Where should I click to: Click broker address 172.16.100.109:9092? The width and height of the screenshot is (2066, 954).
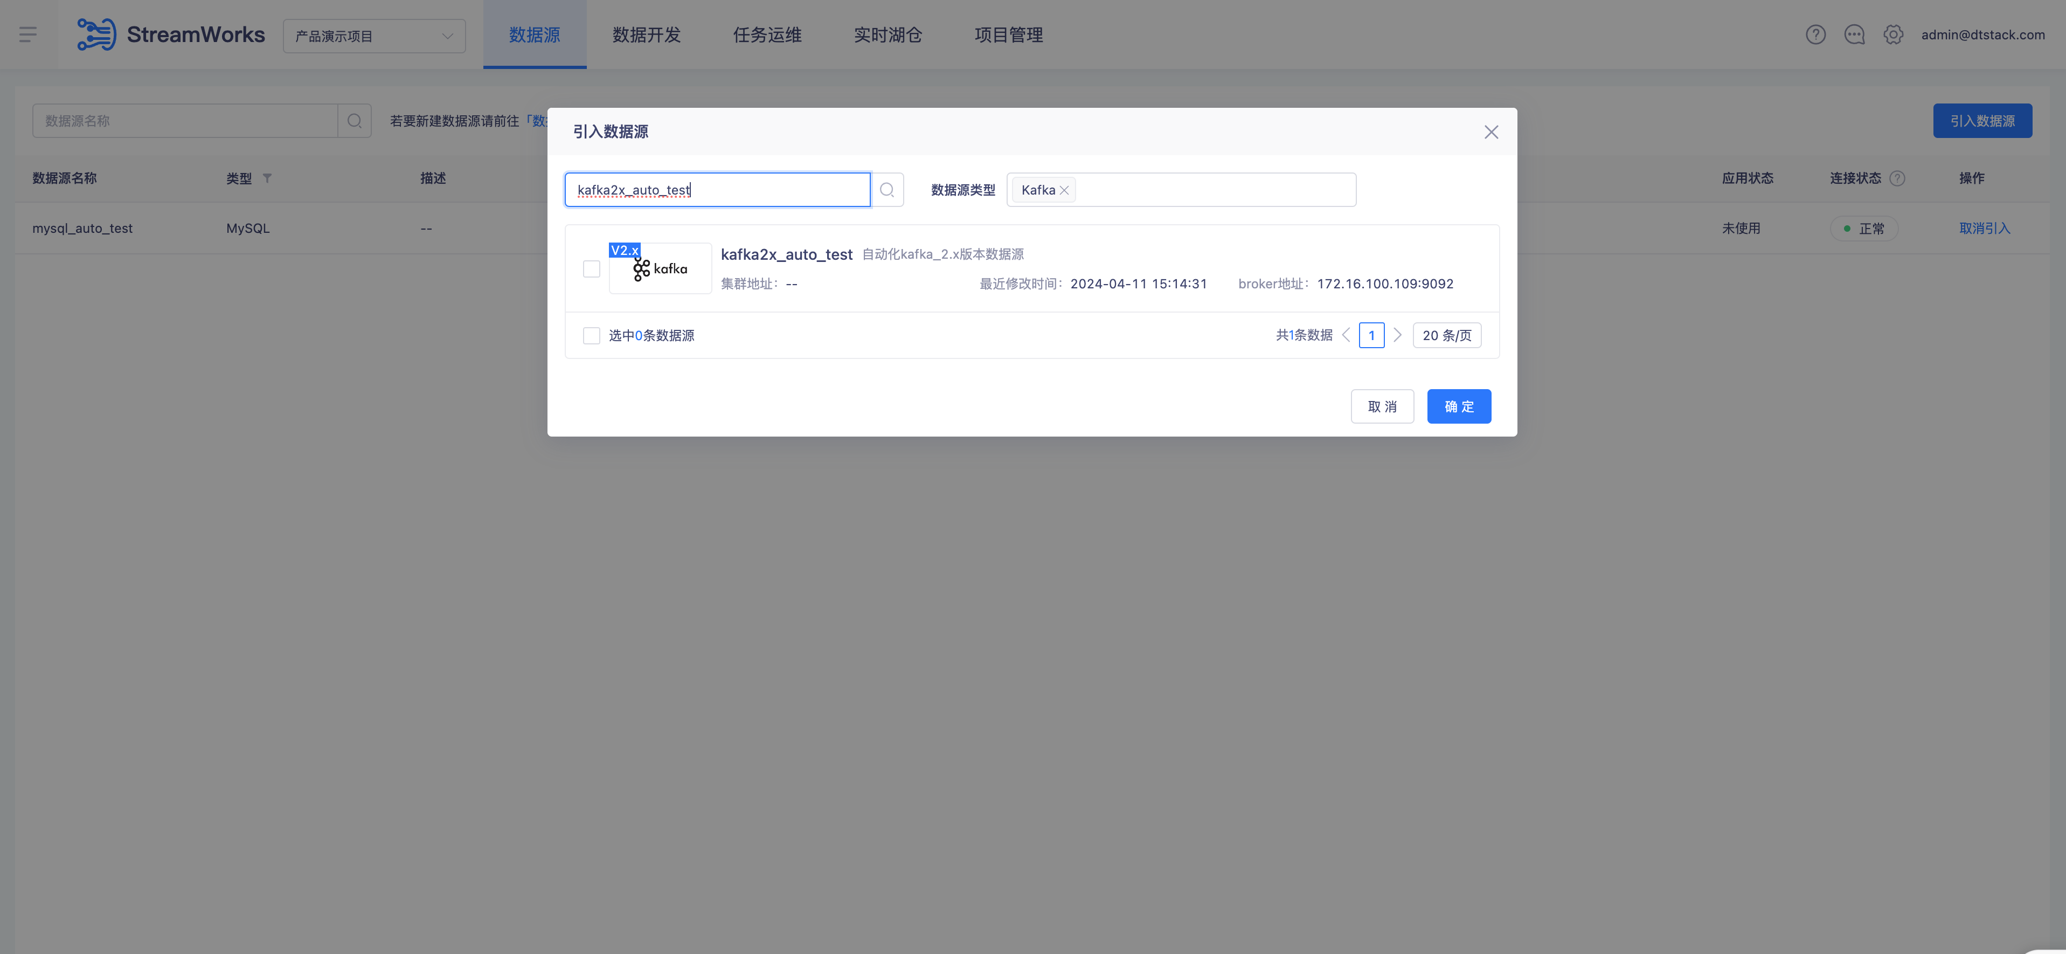click(1385, 284)
